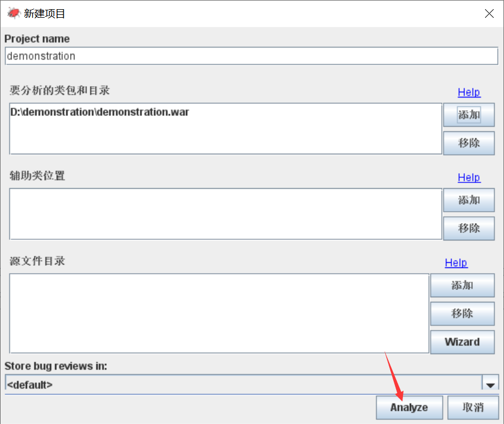Open the Help link for 辅助类位置

(469, 177)
